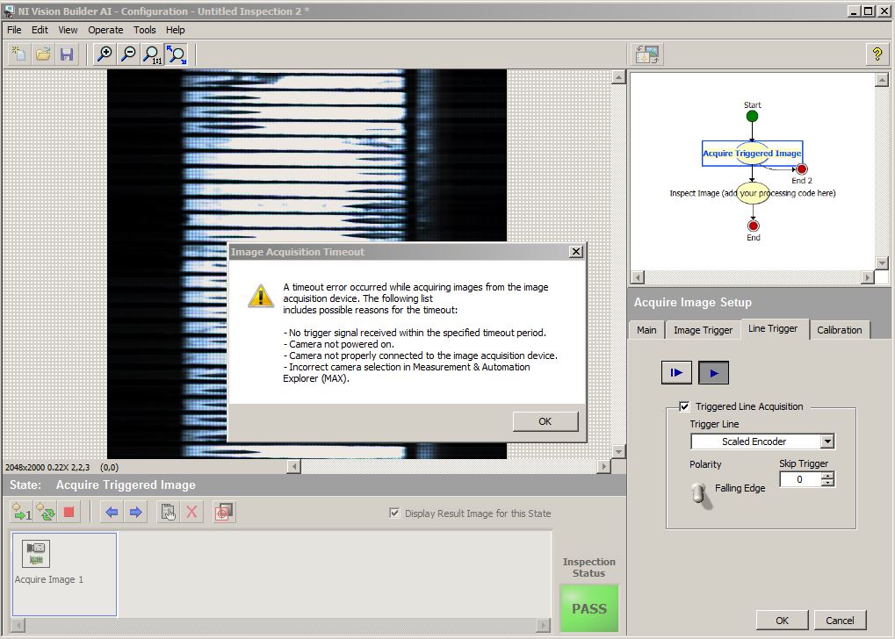Click the green Start node in state diagram
Image resolution: width=895 pixels, height=639 pixels.
[753, 117]
